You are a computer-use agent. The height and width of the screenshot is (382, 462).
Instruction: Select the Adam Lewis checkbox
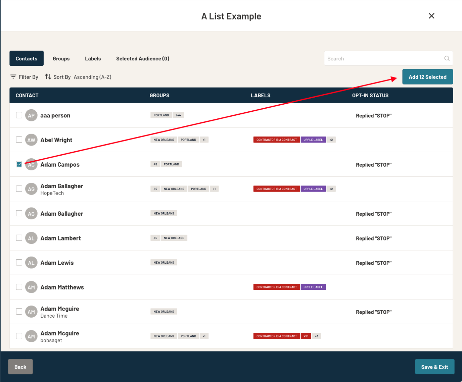point(19,262)
